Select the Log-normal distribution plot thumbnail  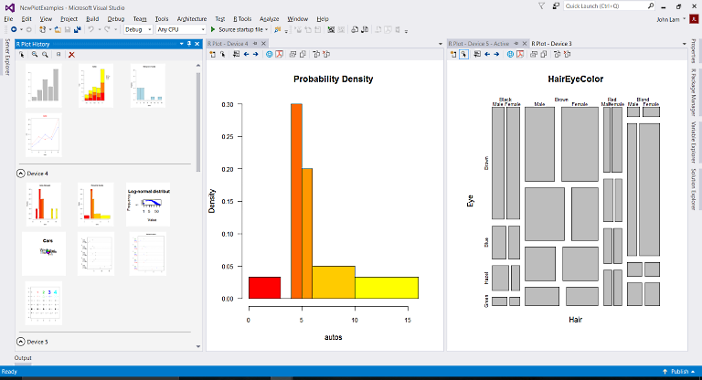[x=148, y=204]
